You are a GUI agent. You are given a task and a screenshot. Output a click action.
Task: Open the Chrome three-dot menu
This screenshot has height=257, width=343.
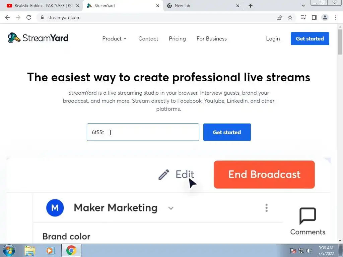coord(336,17)
